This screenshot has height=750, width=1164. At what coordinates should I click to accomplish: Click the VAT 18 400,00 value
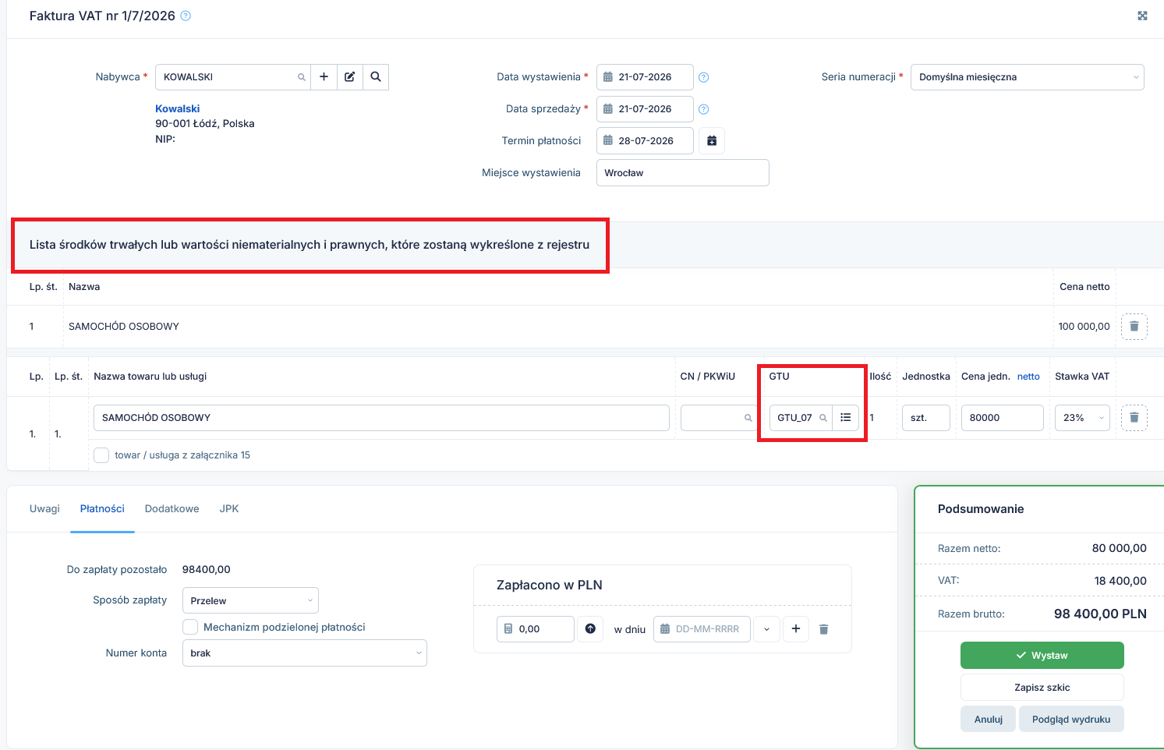pos(1120,581)
